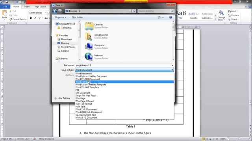Select the Computer system folder icon
This screenshot has height=141, width=252.
(89, 47)
